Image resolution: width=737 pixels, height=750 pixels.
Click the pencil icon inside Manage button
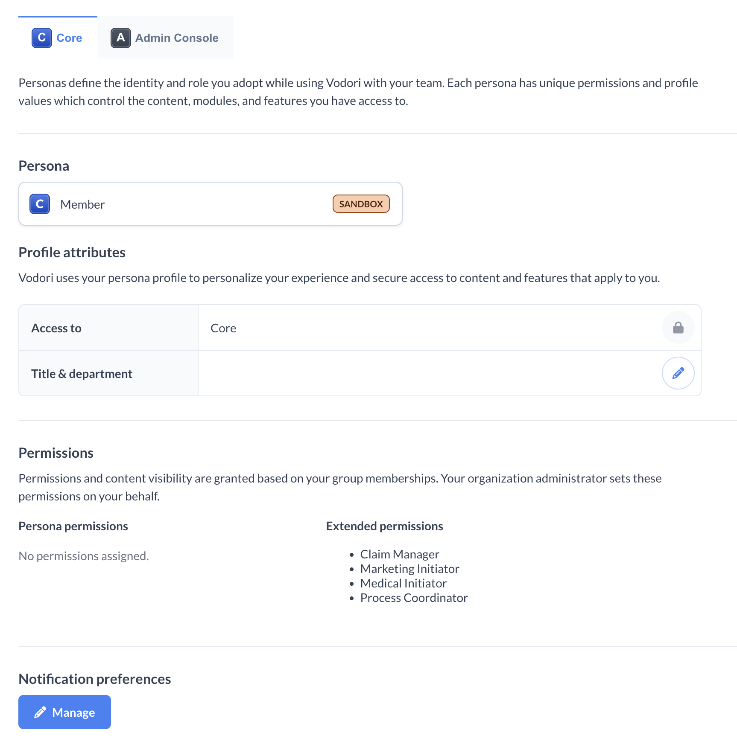pyautogui.click(x=40, y=712)
